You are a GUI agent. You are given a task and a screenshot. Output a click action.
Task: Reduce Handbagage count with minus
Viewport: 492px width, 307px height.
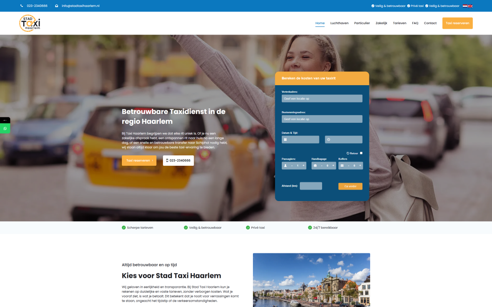(x=322, y=166)
